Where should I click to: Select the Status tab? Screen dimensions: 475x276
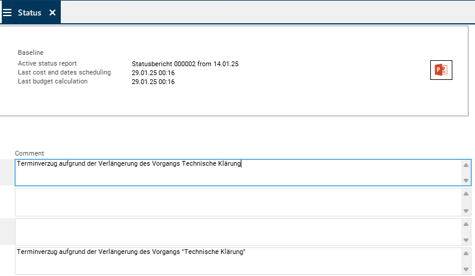[29, 13]
